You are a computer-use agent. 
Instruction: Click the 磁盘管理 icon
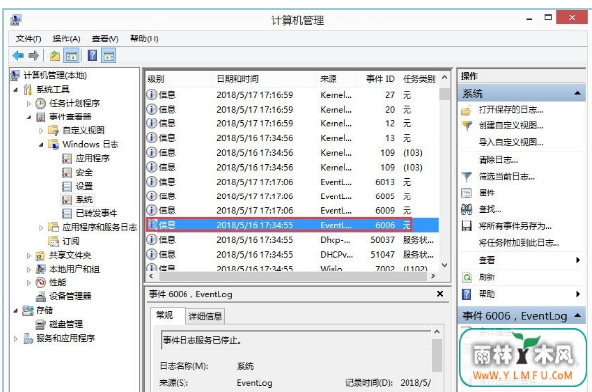tap(40, 324)
